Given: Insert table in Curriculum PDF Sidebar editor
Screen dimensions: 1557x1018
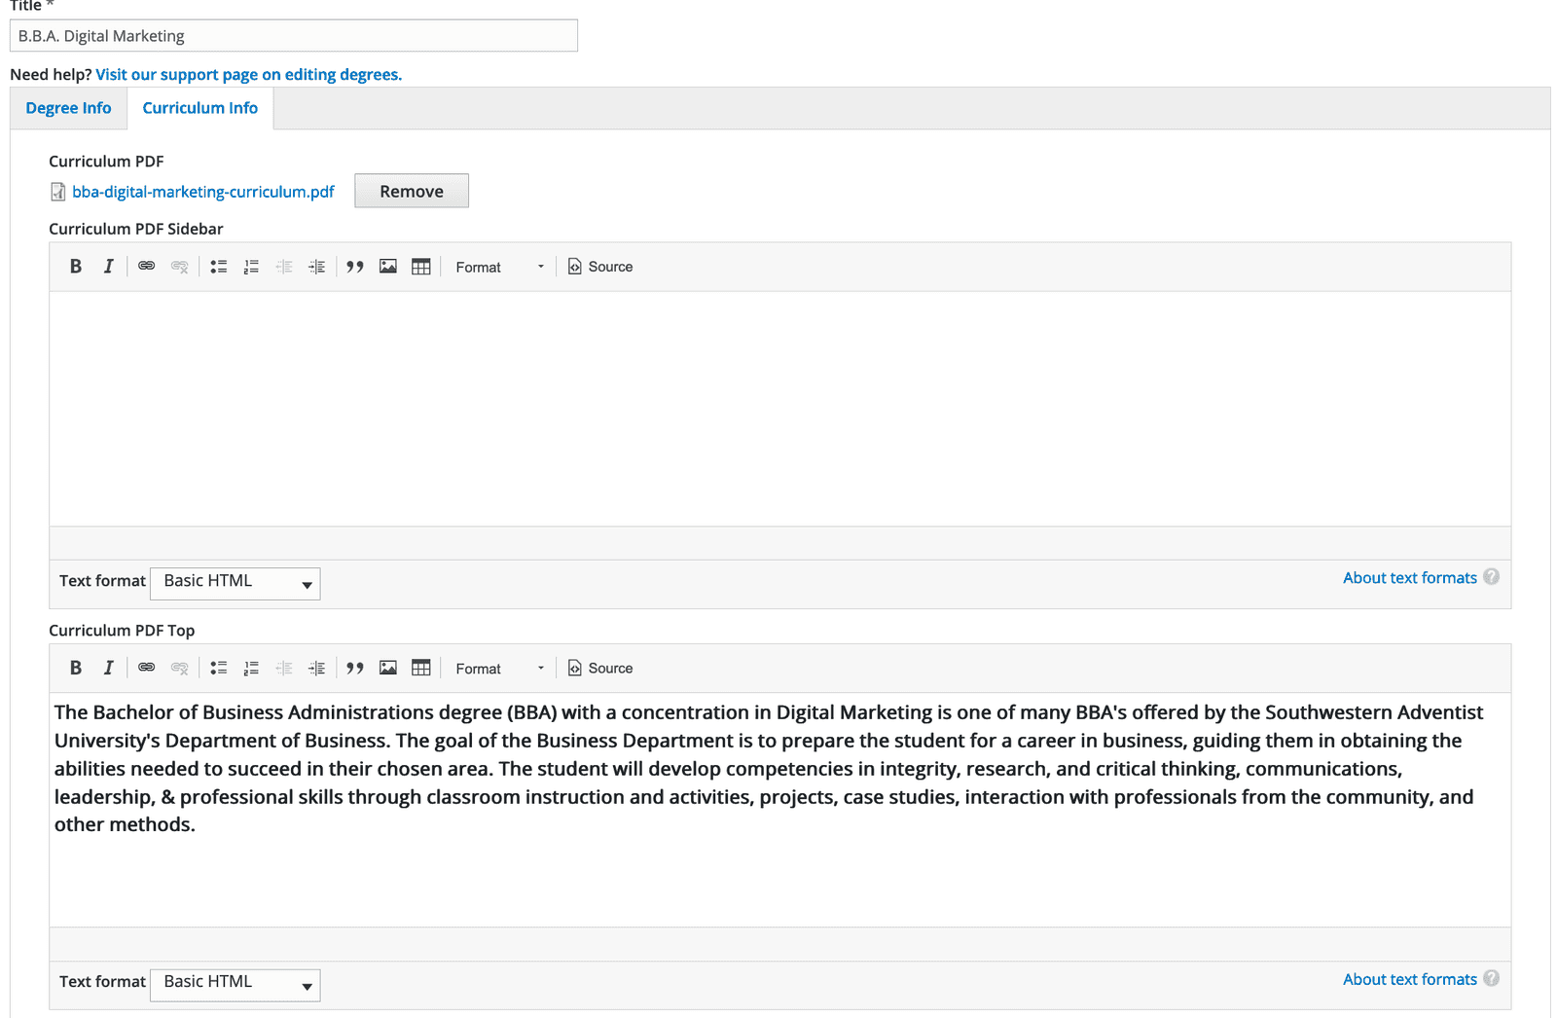Looking at the screenshot, I should pyautogui.click(x=420, y=267).
